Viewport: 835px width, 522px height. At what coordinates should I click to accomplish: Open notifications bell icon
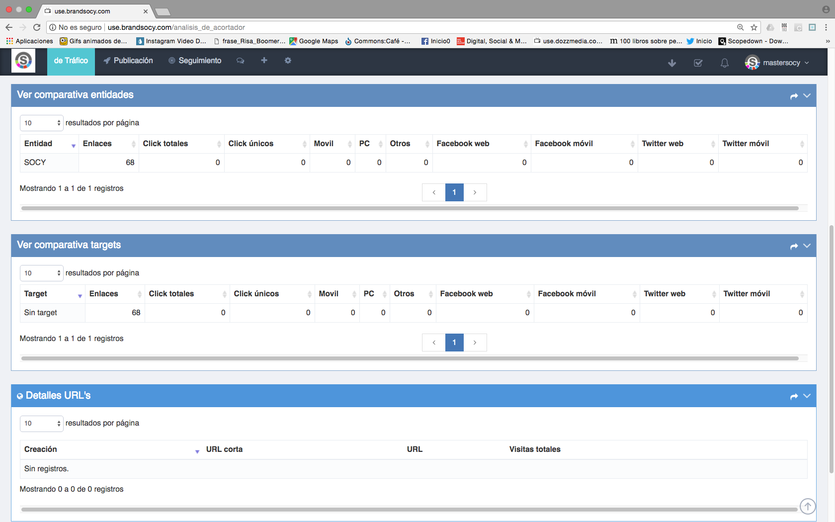coord(725,63)
